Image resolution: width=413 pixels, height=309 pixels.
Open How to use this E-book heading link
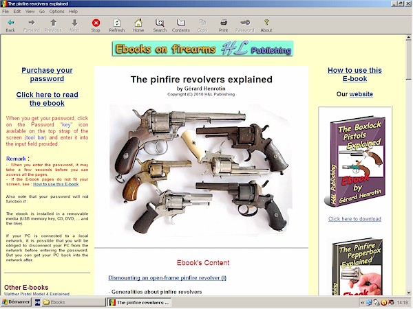tap(354, 74)
